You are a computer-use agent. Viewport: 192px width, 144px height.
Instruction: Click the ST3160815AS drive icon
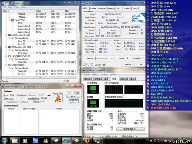9,65
